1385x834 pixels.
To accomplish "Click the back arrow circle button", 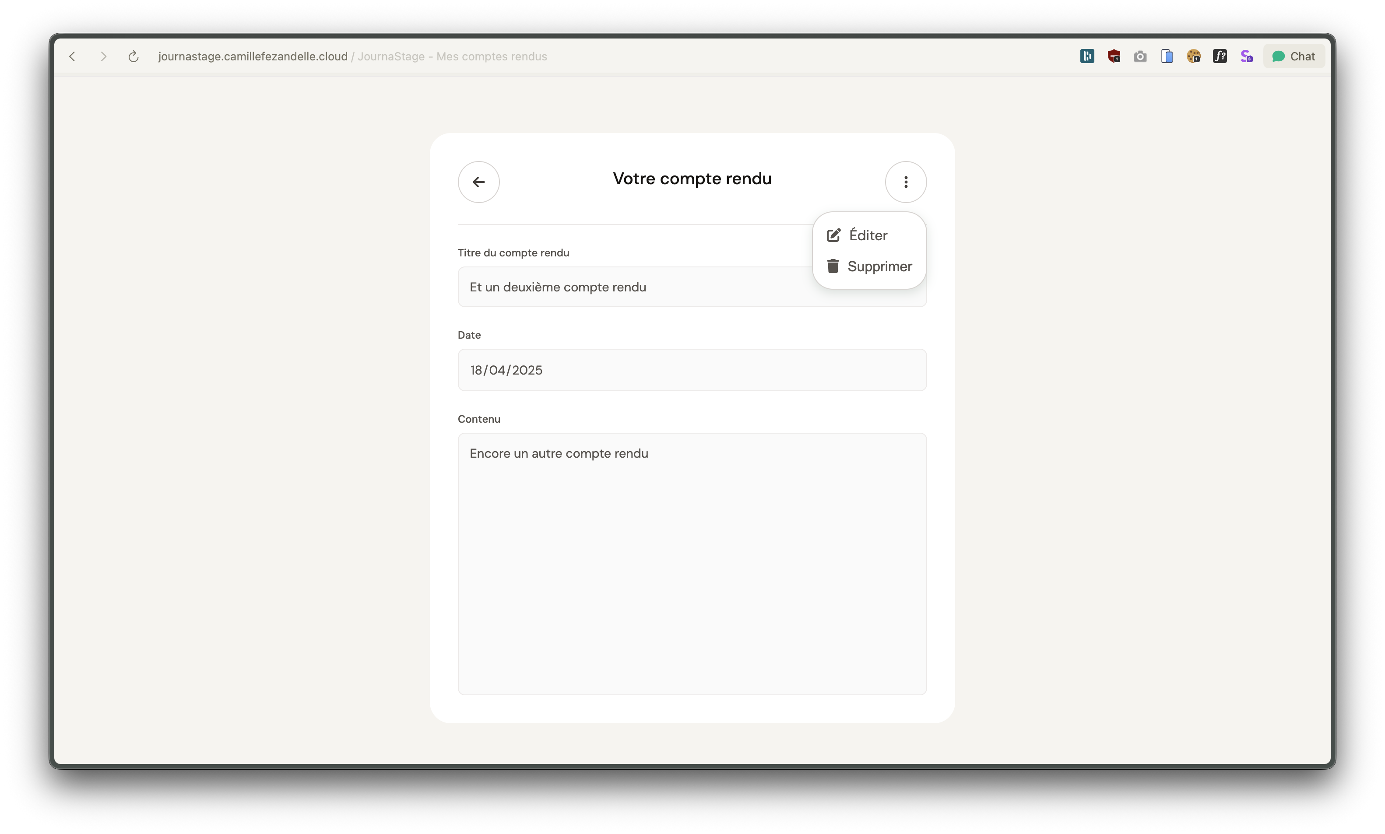I will pyautogui.click(x=478, y=182).
